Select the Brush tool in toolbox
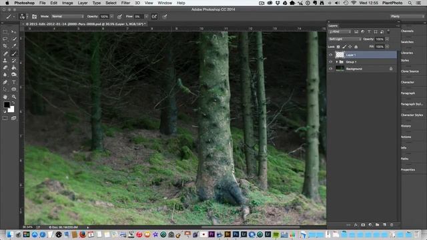 click(13, 53)
